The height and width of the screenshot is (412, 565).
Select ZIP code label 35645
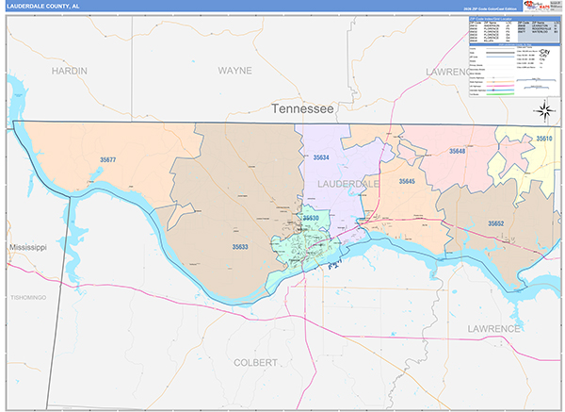[x=407, y=181]
